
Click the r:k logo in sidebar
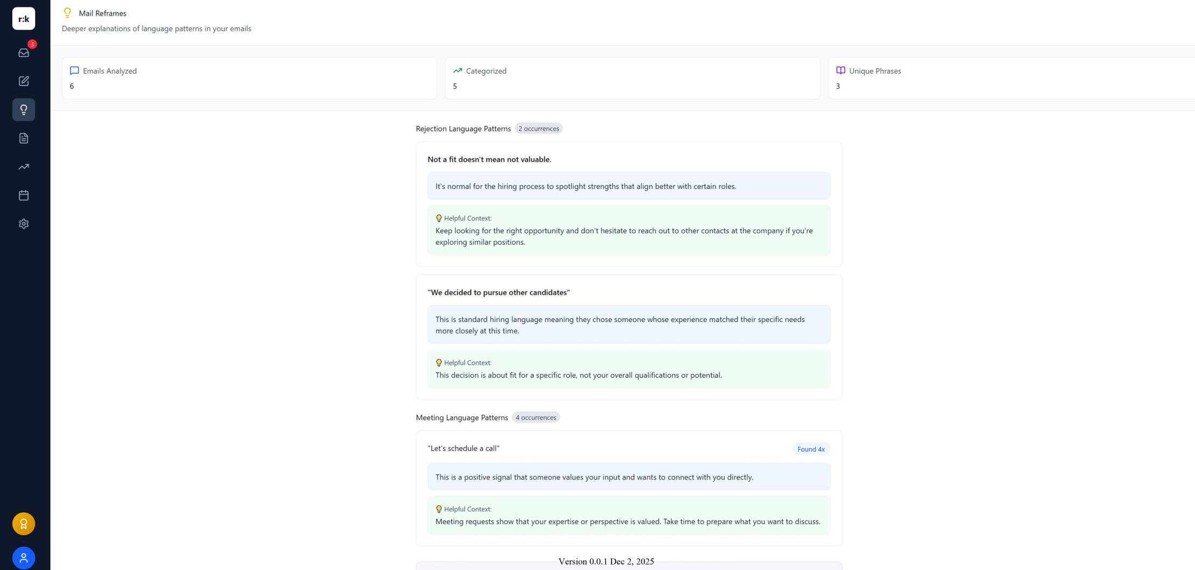(x=24, y=19)
